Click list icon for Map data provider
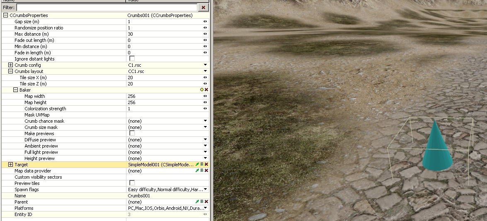The width and height of the screenshot is (487, 221). point(202,171)
